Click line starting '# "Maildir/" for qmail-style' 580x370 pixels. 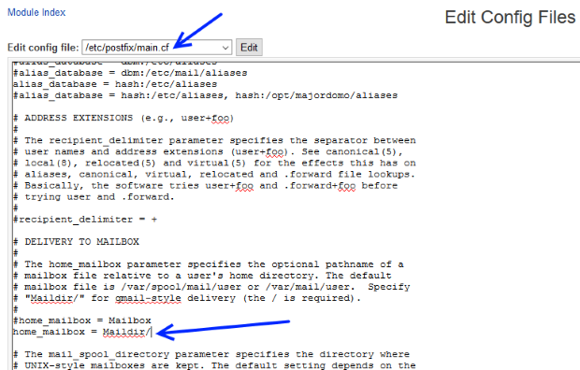187,298
